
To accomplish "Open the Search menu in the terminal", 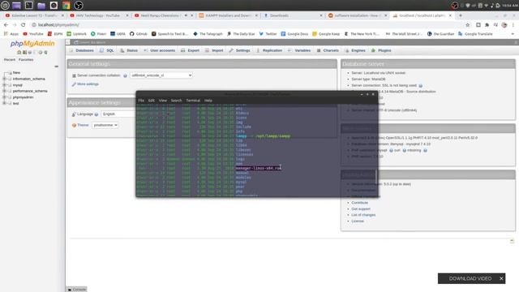I will [177, 101].
